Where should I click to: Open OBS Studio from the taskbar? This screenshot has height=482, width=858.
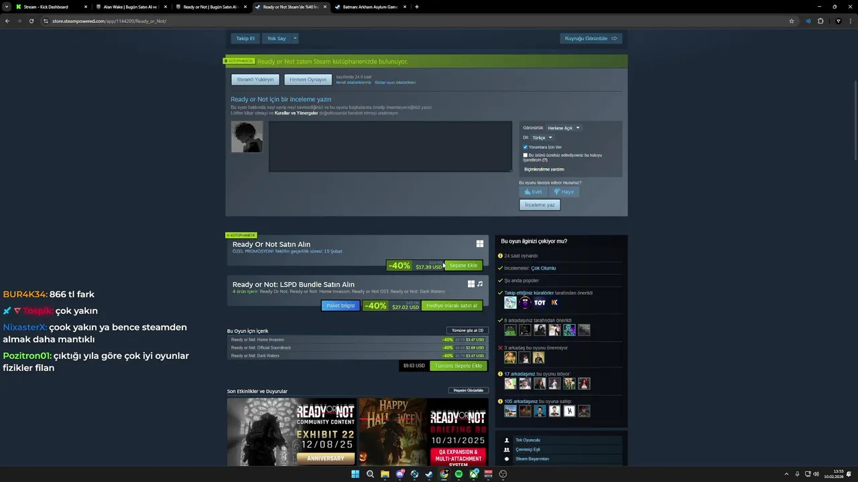[x=503, y=474]
